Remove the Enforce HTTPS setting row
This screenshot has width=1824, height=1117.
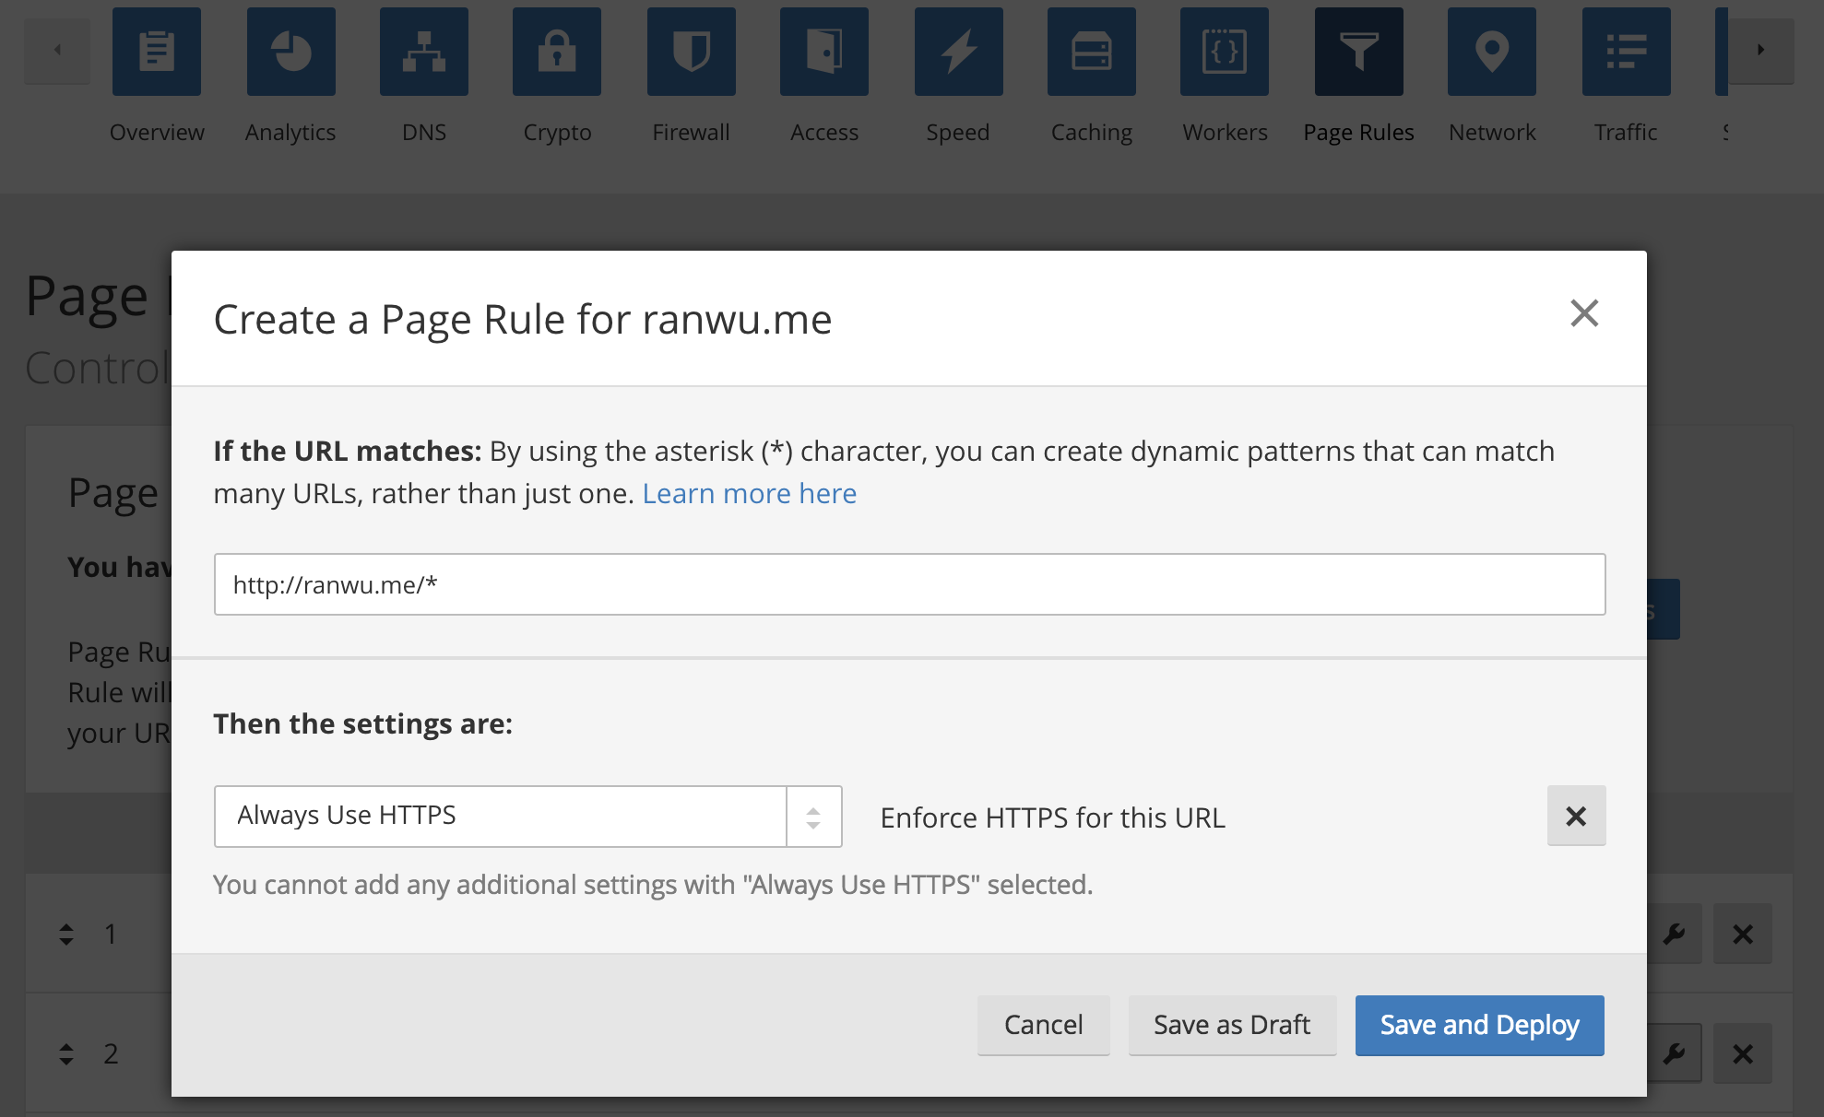point(1576,816)
